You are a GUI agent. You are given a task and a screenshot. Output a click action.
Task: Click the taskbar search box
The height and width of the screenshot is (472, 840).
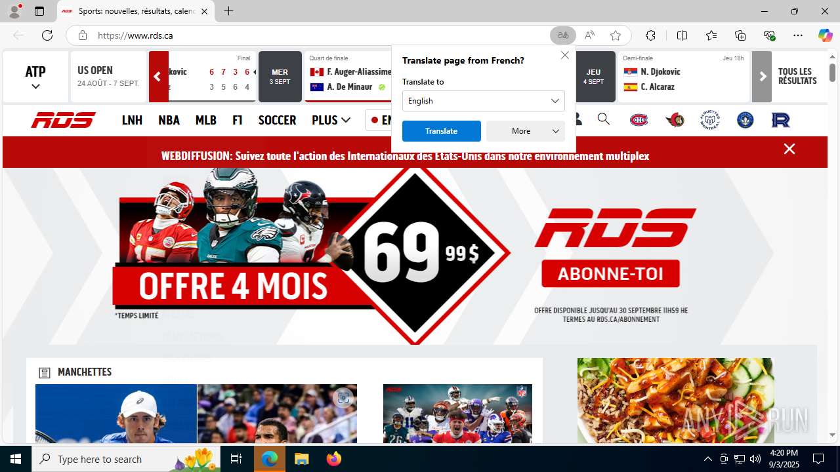(x=126, y=459)
